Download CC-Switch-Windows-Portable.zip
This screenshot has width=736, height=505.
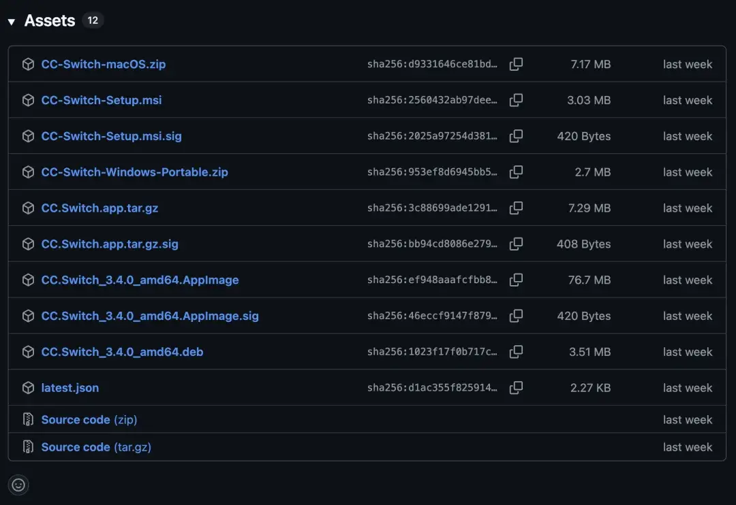tap(134, 172)
